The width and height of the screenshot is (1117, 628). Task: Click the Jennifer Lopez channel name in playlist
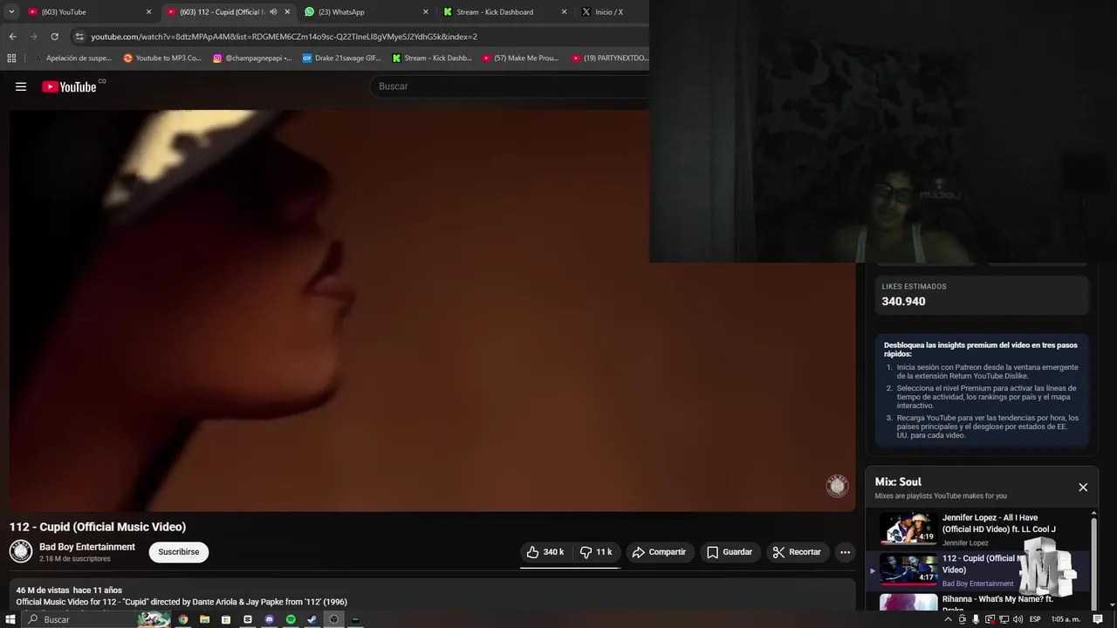tap(965, 543)
